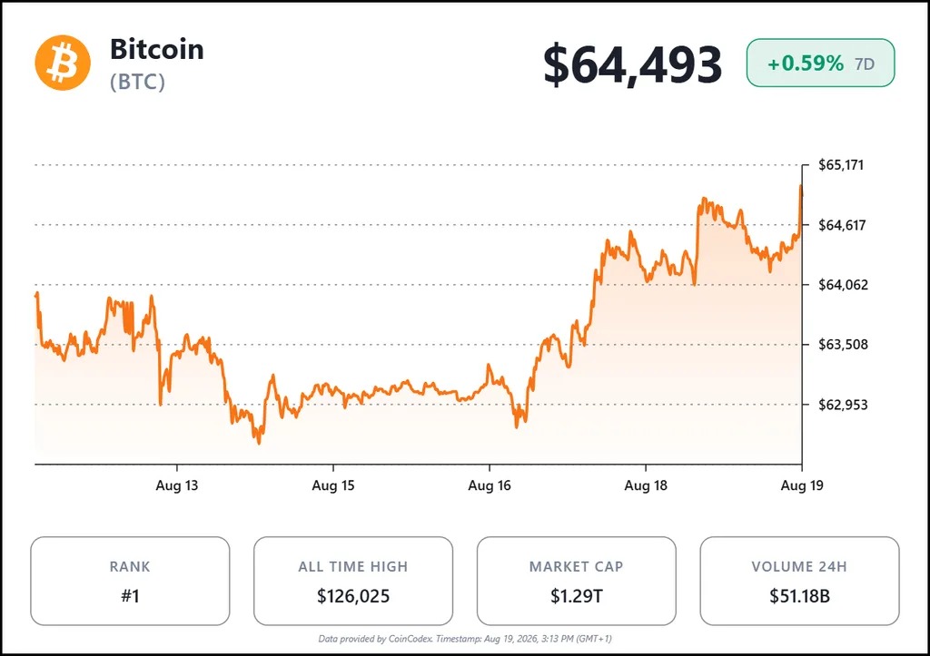This screenshot has height=656, width=930.
Task: Click the Aug 15 axis marker
Action: tap(332, 485)
